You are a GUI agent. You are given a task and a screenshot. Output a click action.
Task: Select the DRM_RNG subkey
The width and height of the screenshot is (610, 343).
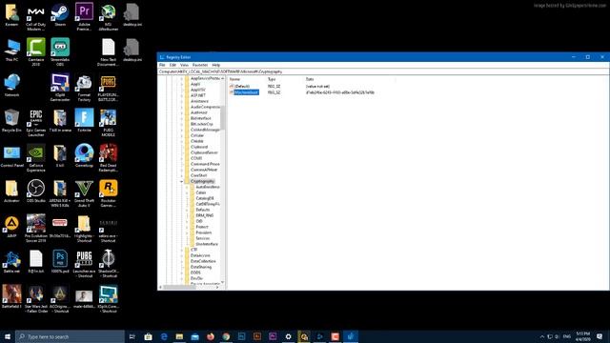tap(205, 215)
